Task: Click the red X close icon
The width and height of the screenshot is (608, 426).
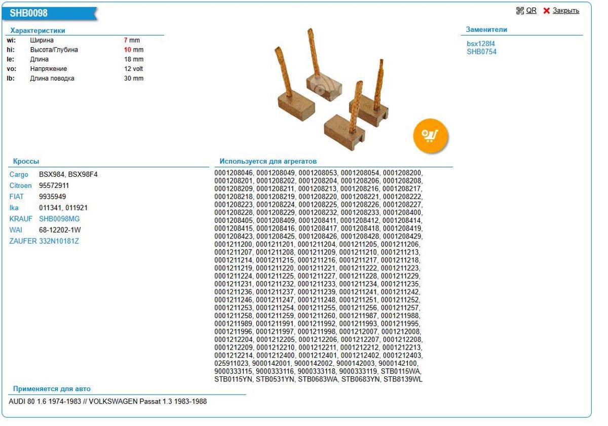Action: [x=546, y=11]
